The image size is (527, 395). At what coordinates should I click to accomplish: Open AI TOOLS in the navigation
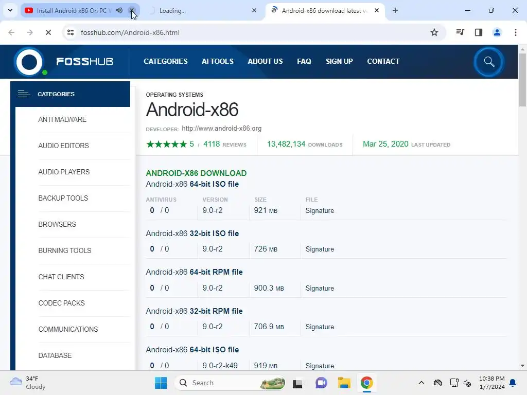coord(218,62)
